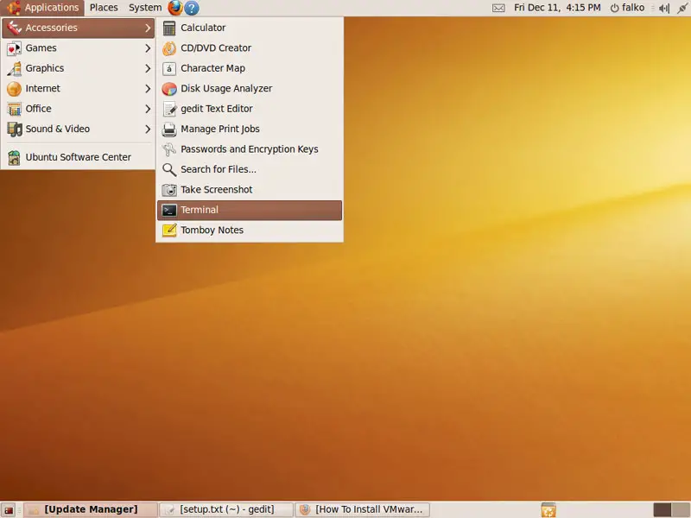Screen dimensions: 691x518
Task: Click the CD/DVD Creator disc icon
Action: tap(169, 48)
